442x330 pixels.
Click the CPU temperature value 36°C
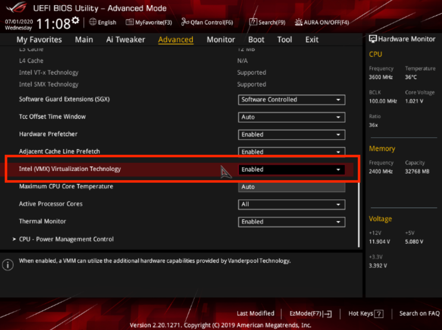(x=411, y=77)
